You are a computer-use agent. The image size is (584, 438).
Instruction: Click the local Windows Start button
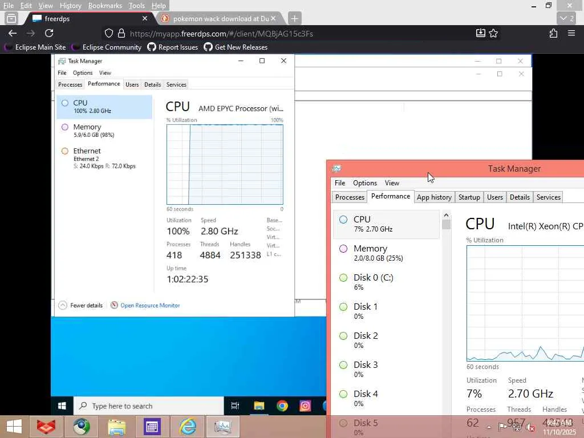pyautogui.click(x=14, y=427)
